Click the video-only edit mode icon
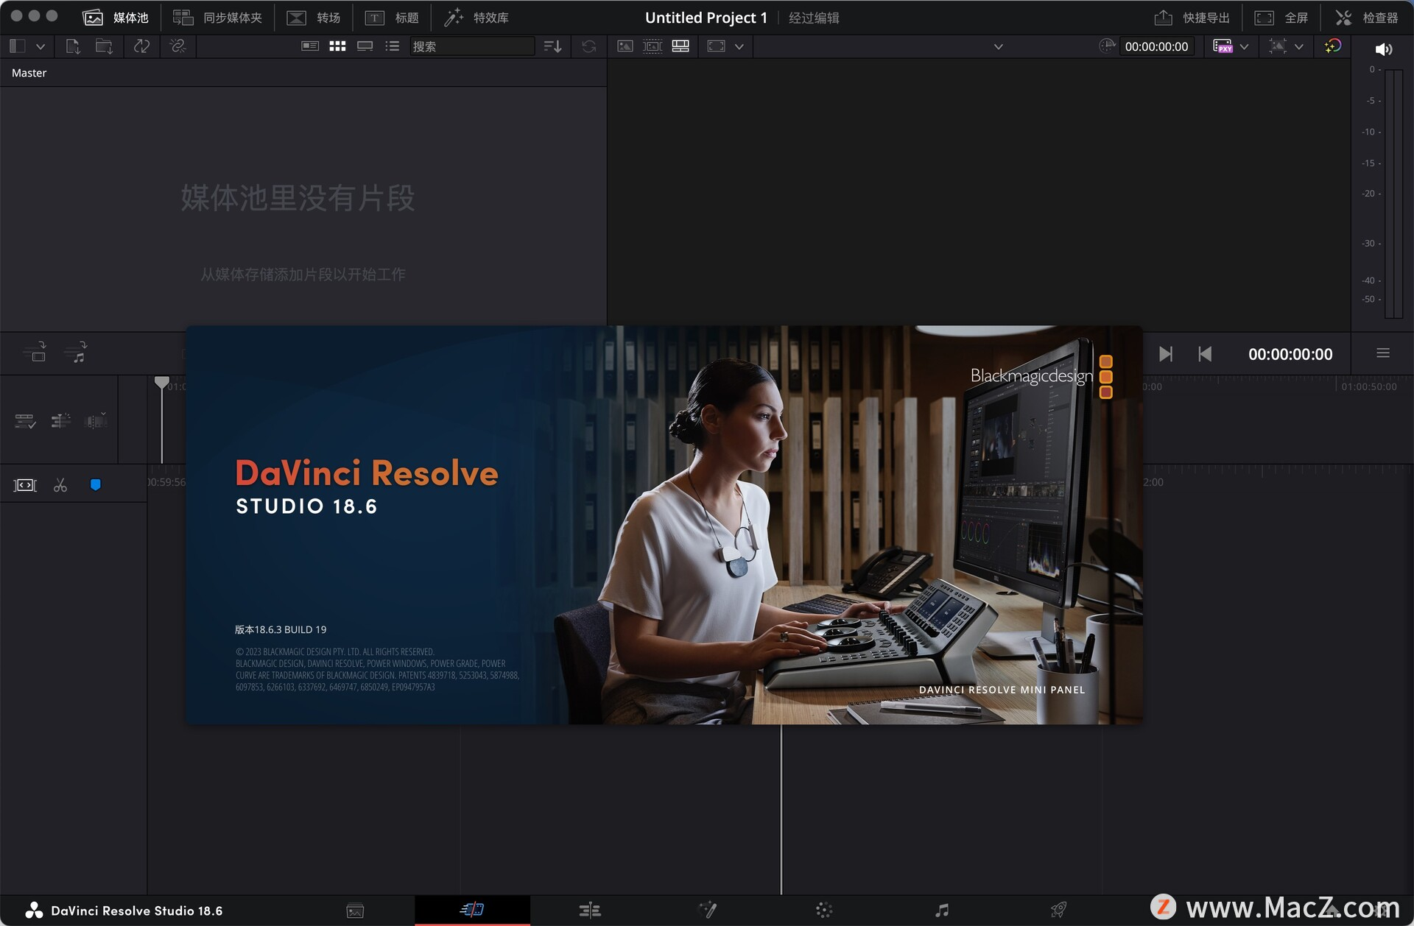This screenshot has height=926, width=1414. point(35,353)
